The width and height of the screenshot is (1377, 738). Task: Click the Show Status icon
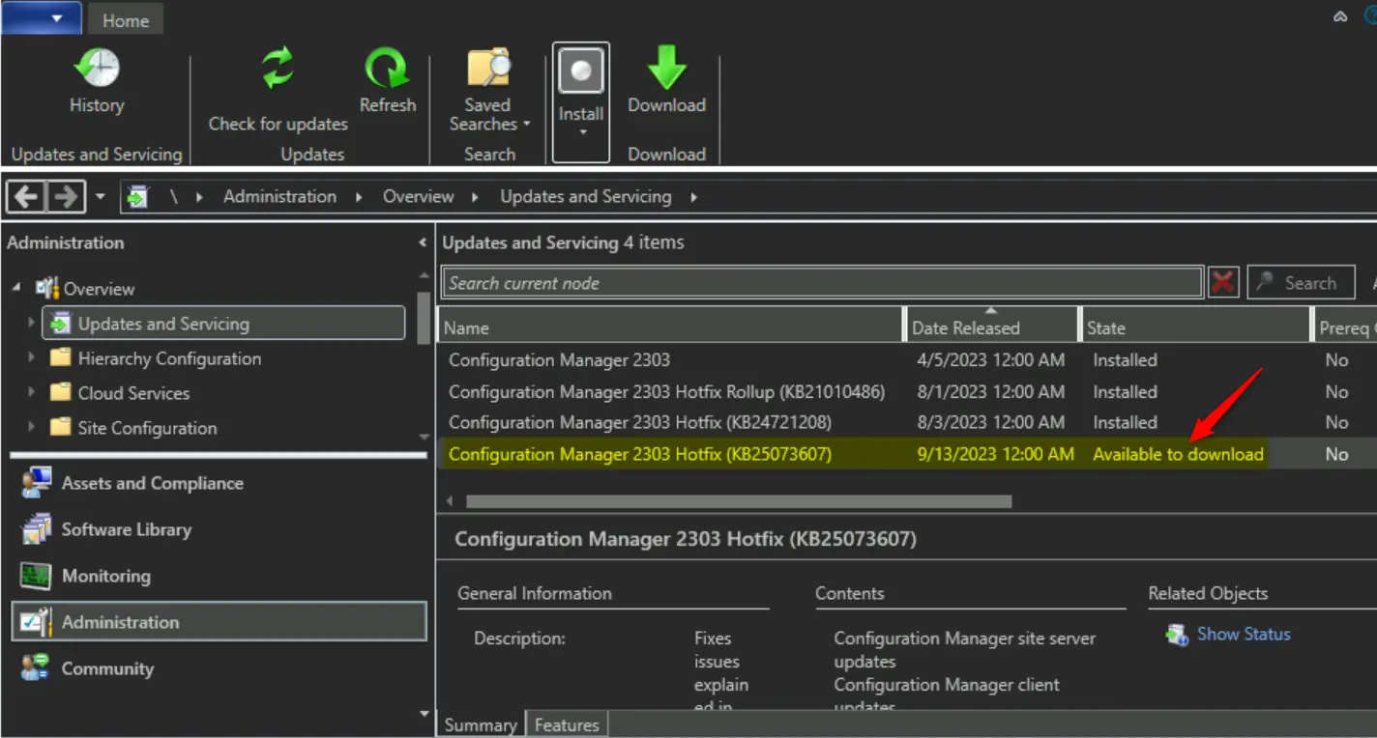coord(1177,635)
